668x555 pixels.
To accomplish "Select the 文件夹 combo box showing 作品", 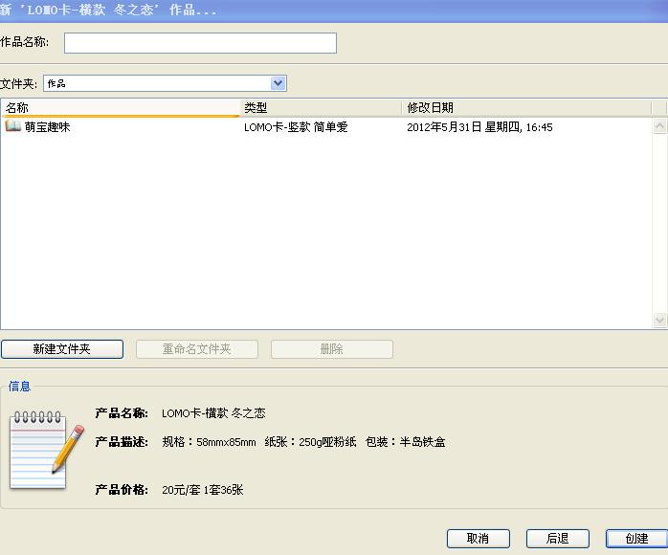I will (x=165, y=83).
